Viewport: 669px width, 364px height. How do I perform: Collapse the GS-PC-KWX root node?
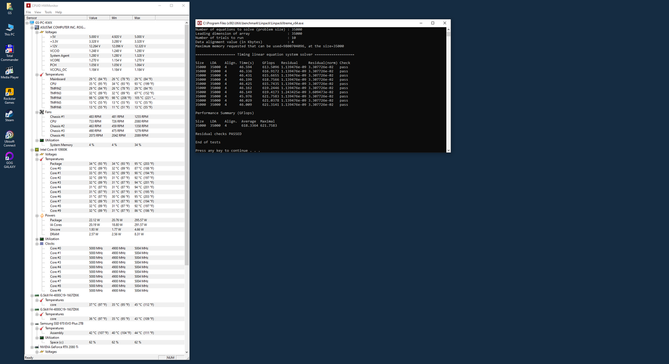point(27,22)
